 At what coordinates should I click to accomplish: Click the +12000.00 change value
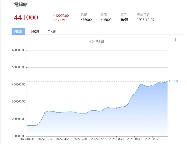[61, 16]
